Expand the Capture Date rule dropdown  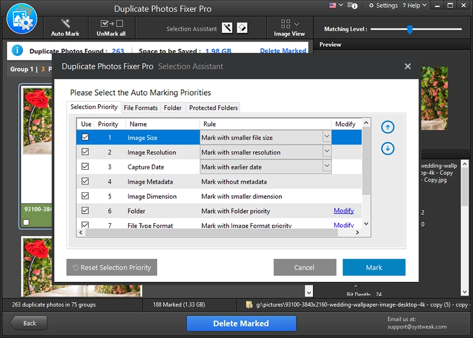click(327, 165)
